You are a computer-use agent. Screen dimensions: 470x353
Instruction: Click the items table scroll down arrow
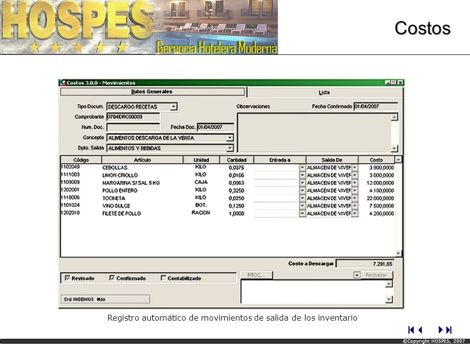pos(398,253)
